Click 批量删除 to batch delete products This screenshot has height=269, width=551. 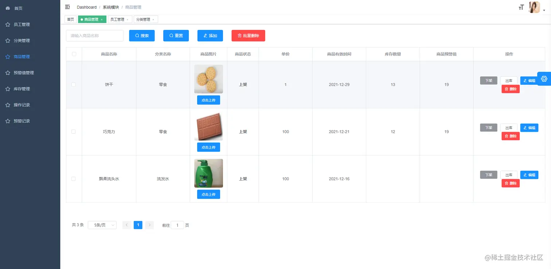248,35
